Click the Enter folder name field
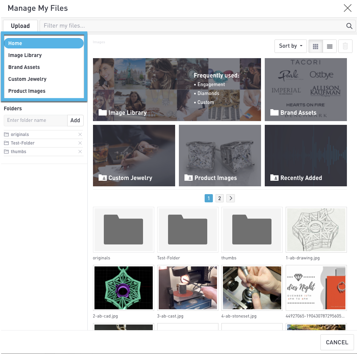Screen dimensions: 357x354 [35, 120]
